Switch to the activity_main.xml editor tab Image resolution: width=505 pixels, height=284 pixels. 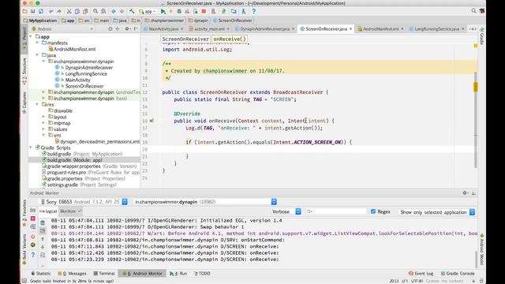tap(209, 28)
